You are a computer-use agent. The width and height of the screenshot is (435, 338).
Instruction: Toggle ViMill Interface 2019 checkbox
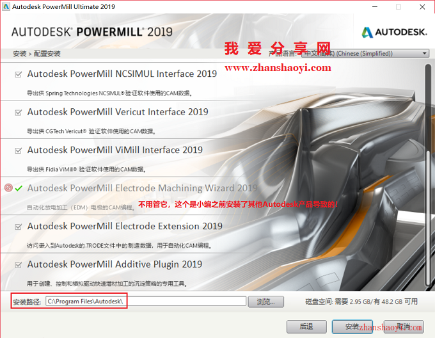[19, 150]
